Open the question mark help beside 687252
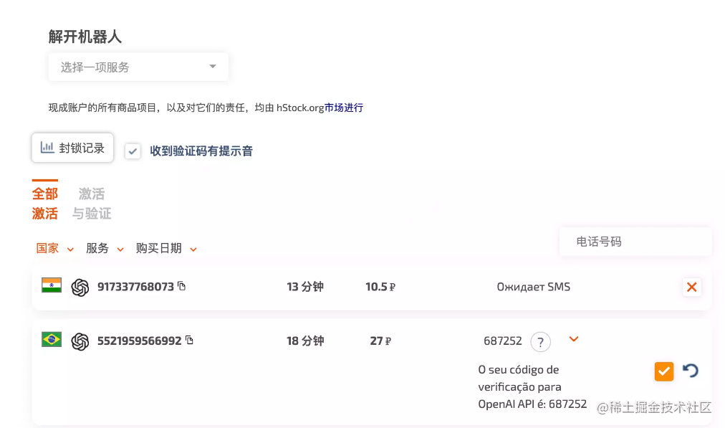The width and height of the screenshot is (725, 428). (540, 342)
